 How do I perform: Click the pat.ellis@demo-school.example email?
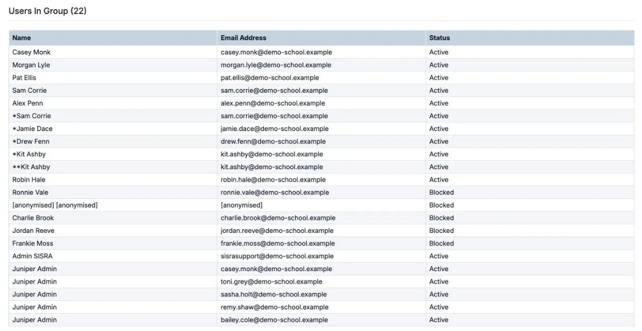270,78
